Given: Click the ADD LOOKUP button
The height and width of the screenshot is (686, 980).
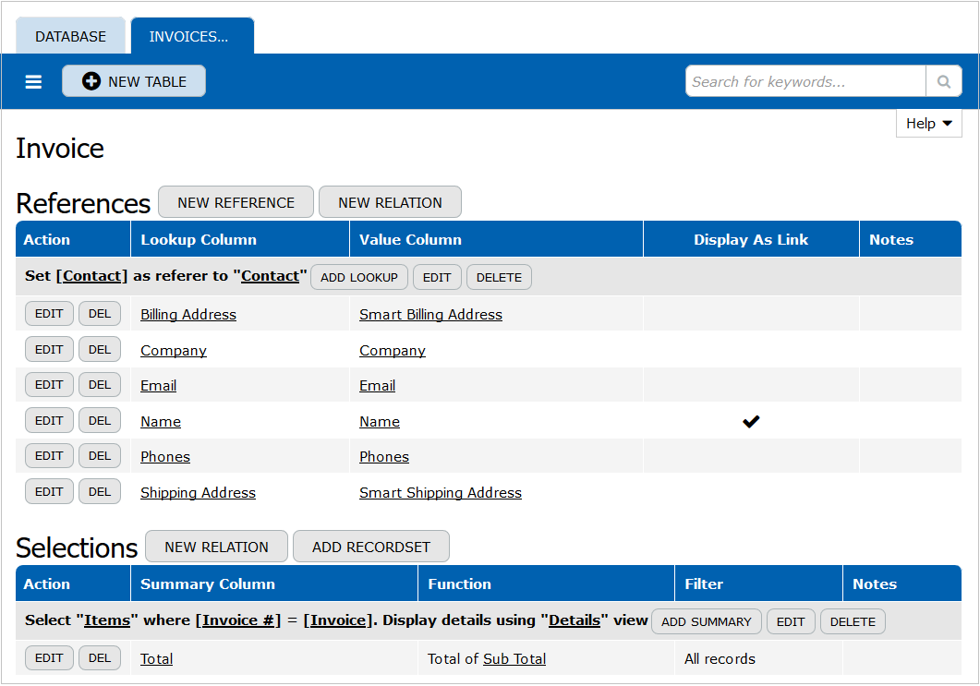Looking at the screenshot, I should [x=358, y=277].
